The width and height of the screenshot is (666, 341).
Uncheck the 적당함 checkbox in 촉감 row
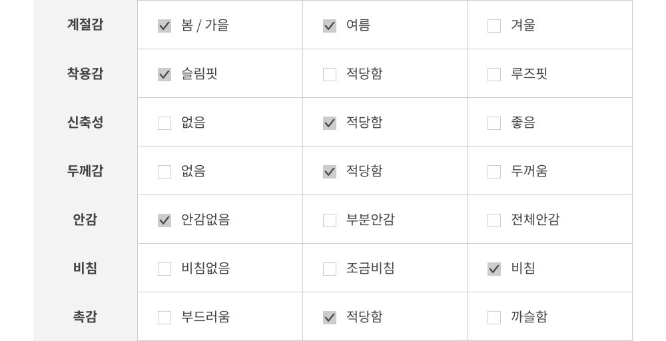[330, 318]
